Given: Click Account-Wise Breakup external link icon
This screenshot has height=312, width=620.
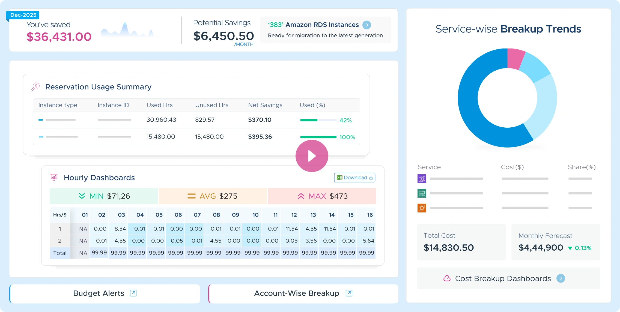Looking at the screenshot, I should click(349, 293).
